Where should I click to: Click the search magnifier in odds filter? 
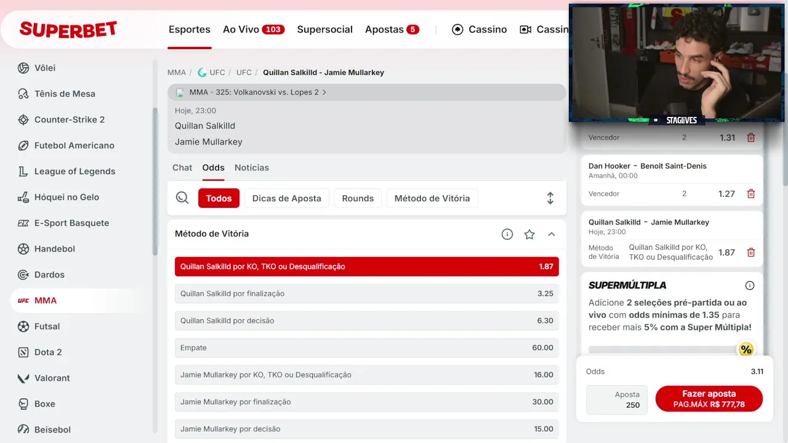[x=182, y=198]
